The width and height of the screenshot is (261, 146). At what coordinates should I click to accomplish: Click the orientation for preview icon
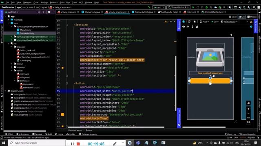pyautogui.click(x=189, y=21)
